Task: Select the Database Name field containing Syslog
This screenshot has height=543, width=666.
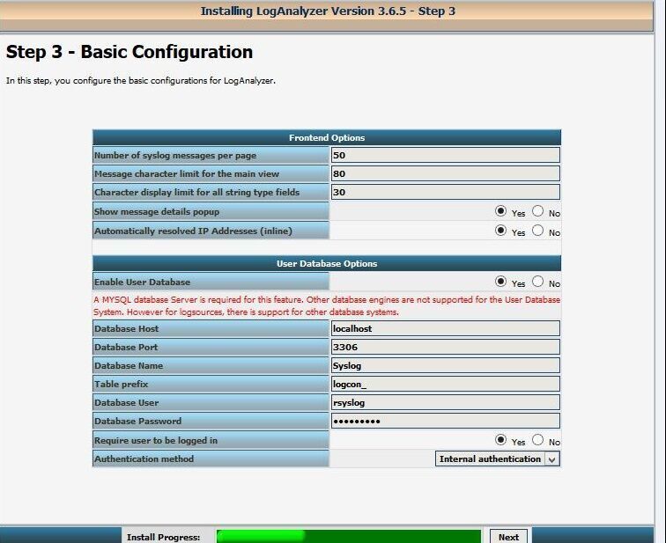Action: coord(445,366)
